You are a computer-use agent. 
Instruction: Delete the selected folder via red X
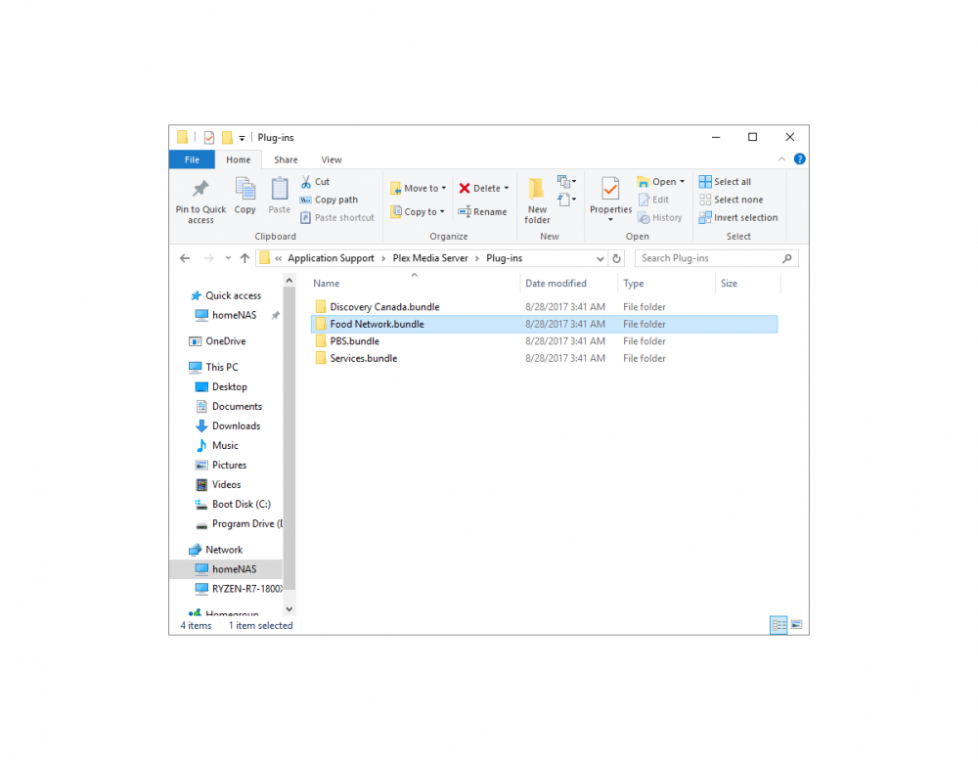click(x=465, y=188)
